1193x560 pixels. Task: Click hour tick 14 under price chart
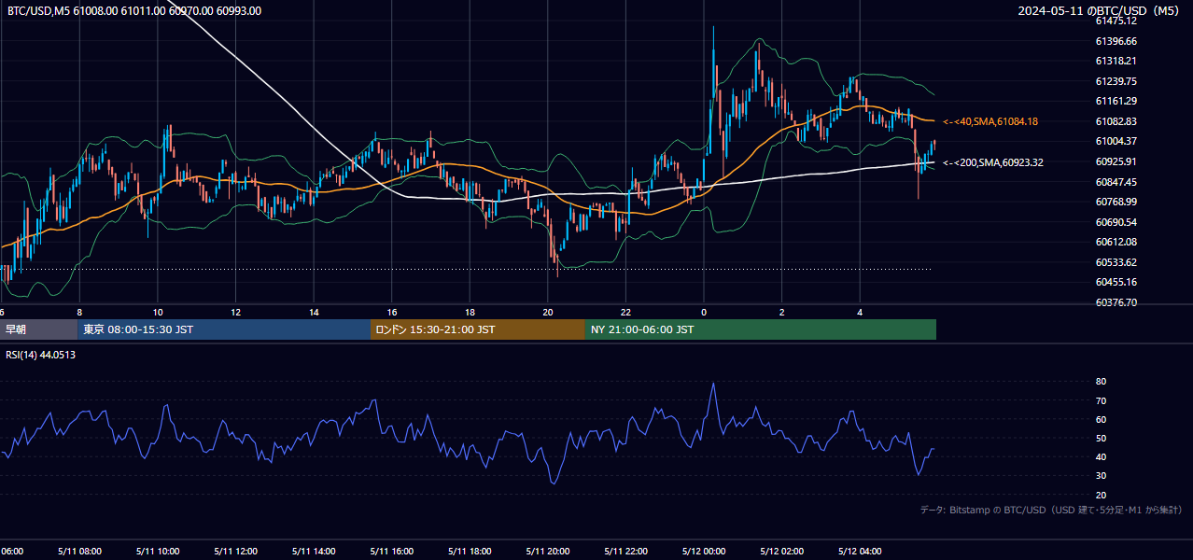click(x=314, y=312)
